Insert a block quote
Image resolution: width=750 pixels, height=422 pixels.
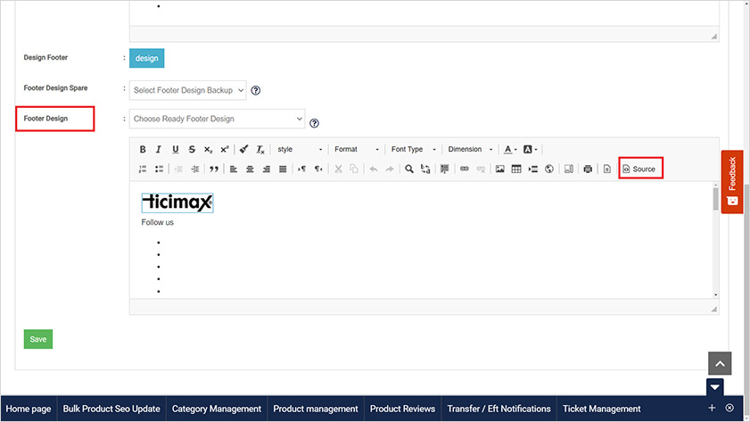pos(213,169)
